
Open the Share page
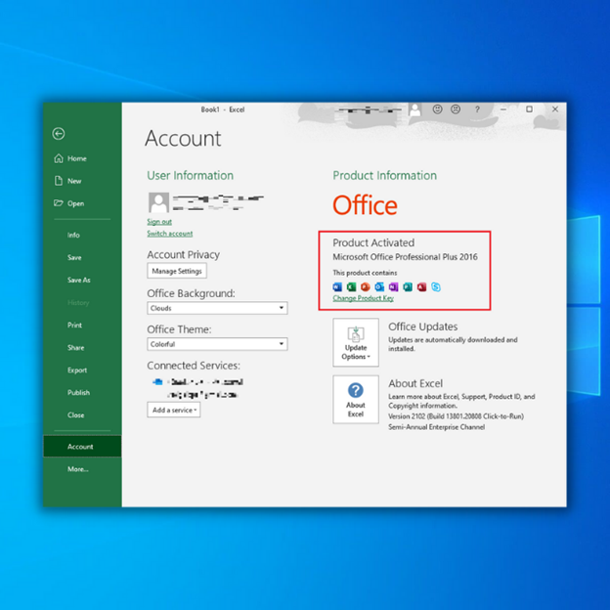coord(75,348)
